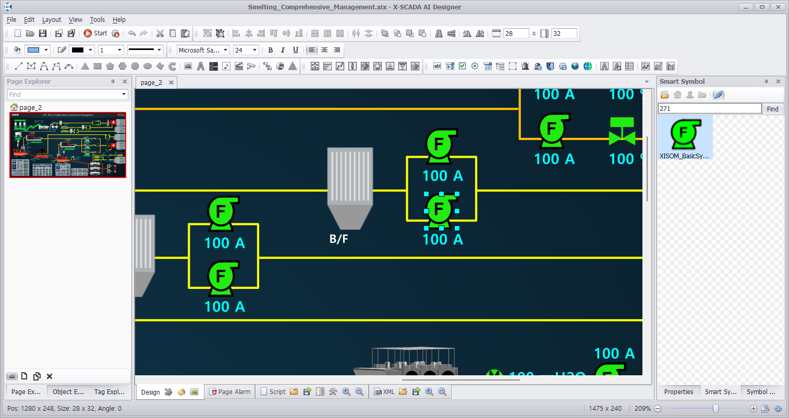Click the Open file folder icon

(x=30, y=33)
